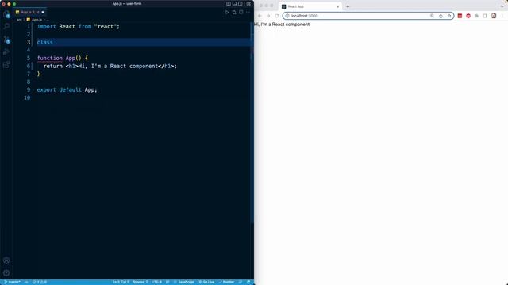
Task: Click the App.js breadcrumb segment
Action: point(37,20)
